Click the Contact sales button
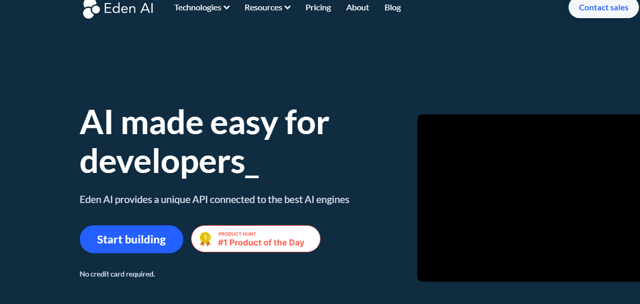The image size is (640, 304). click(603, 8)
